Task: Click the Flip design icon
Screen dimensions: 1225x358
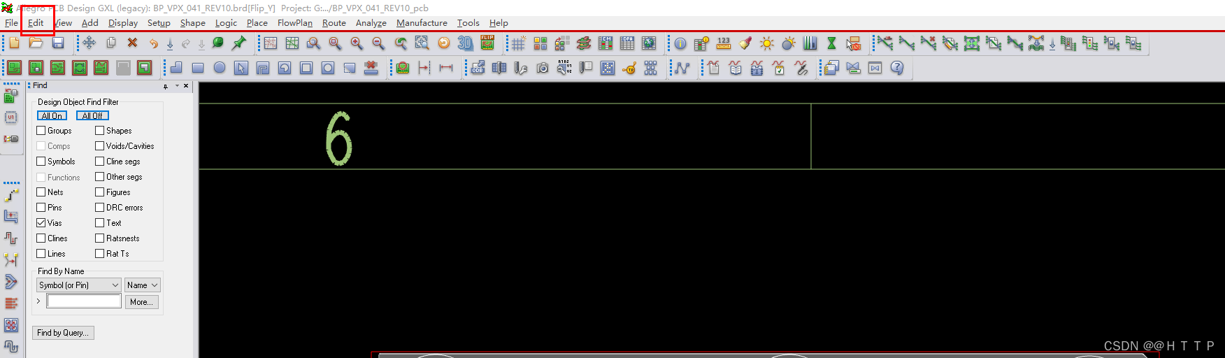Action: pyautogui.click(x=487, y=43)
